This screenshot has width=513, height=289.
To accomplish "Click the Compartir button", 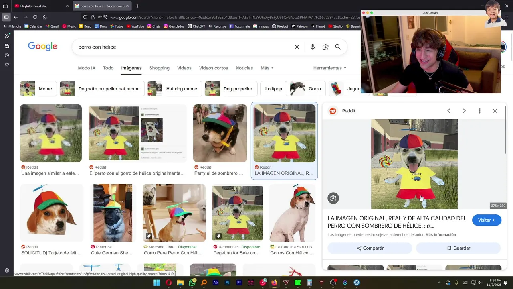I will click(x=370, y=248).
